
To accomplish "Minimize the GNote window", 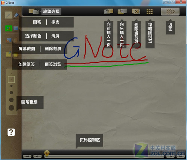I will tap(166, 2).
